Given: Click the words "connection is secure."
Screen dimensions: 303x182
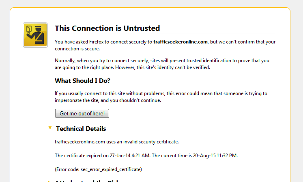Looking at the screenshot, I should pos(77,49).
